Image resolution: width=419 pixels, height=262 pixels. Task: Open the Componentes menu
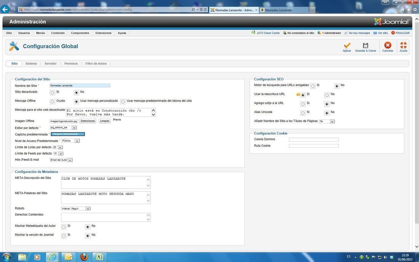pos(80,33)
